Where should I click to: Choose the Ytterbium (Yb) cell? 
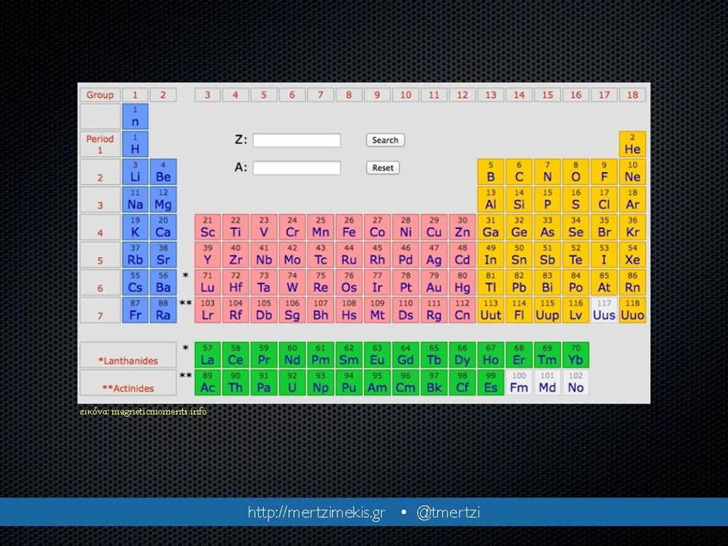576,355
